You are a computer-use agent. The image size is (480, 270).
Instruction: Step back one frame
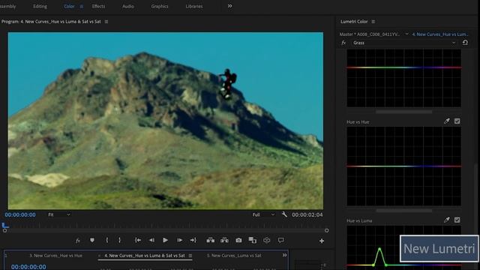click(x=151, y=240)
